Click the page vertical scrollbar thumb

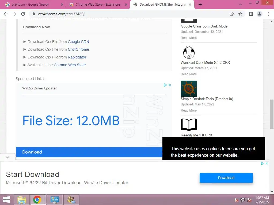(272, 114)
